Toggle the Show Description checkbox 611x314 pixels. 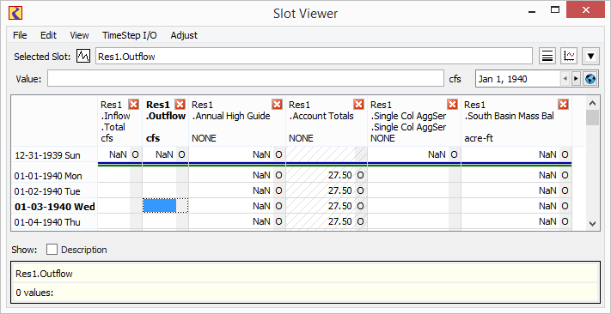click(52, 250)
